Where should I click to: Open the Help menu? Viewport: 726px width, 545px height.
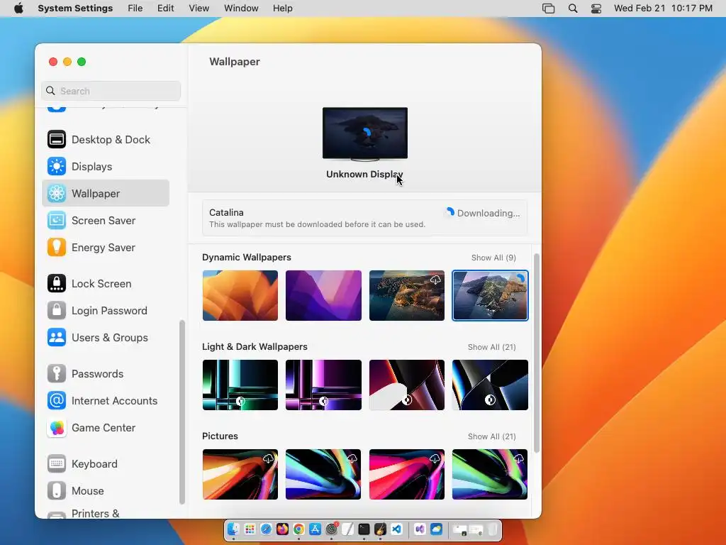click(x=282, y=9)
